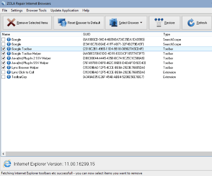Click the horizontal scrollbar left arrow
Image resolution: width=212 pixels, height=176 pixels.
point(3,154)
